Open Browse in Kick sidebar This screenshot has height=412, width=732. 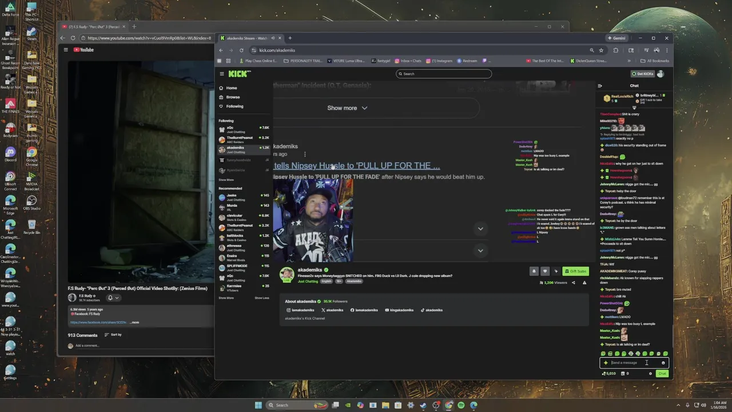click(x=229, y=97)
